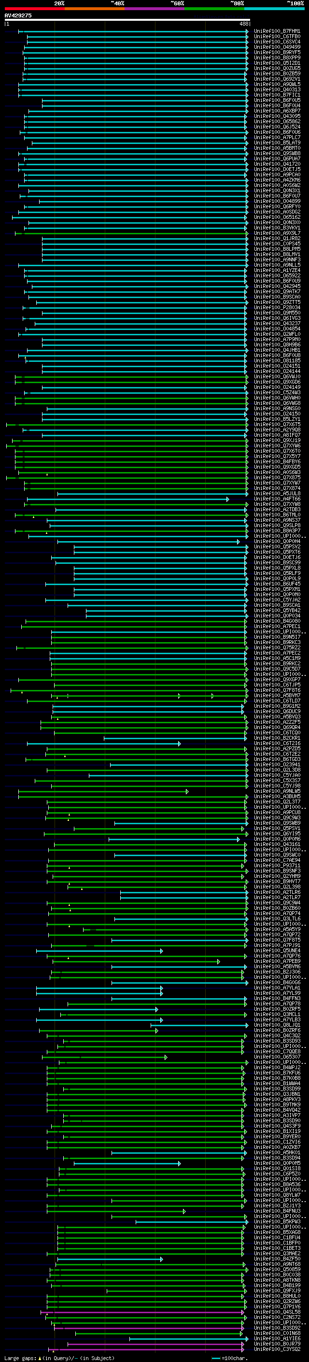
Task: Select hit label UniRef100_D0ETJ5
Action: (277, 169)
